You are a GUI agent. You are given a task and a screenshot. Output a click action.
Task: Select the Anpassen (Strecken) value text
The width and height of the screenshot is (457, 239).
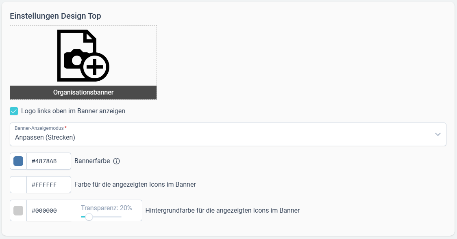[x=45, y=137]
